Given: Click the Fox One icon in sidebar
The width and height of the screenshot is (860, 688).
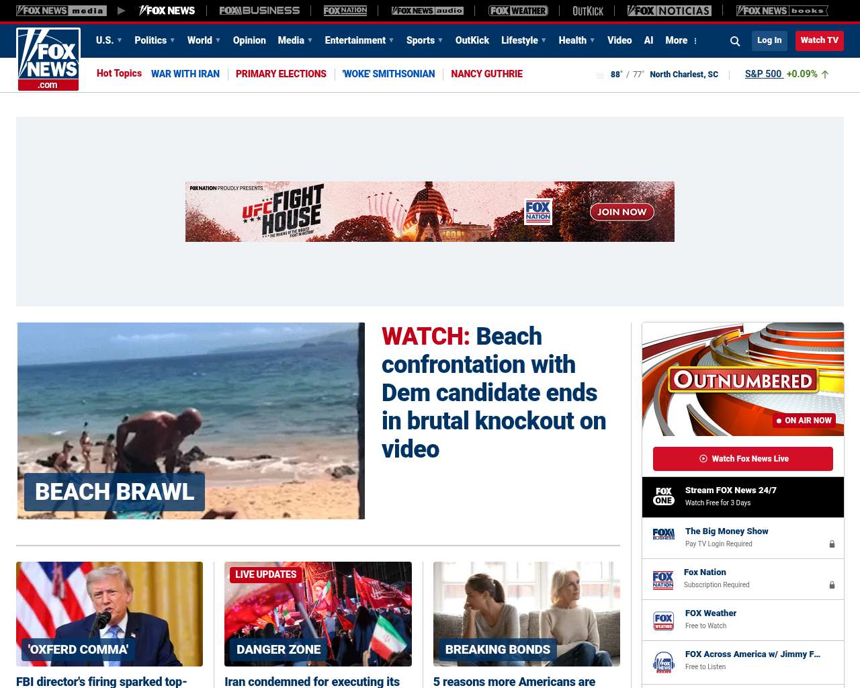Looking at the screenshot, I should pyautogui.click(x=664, y=497).
